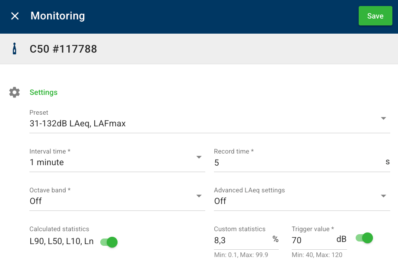Close the Monitoring dialog with X icon
The width and height of the screenshot is (398, 273).
[x=15, y=16]
